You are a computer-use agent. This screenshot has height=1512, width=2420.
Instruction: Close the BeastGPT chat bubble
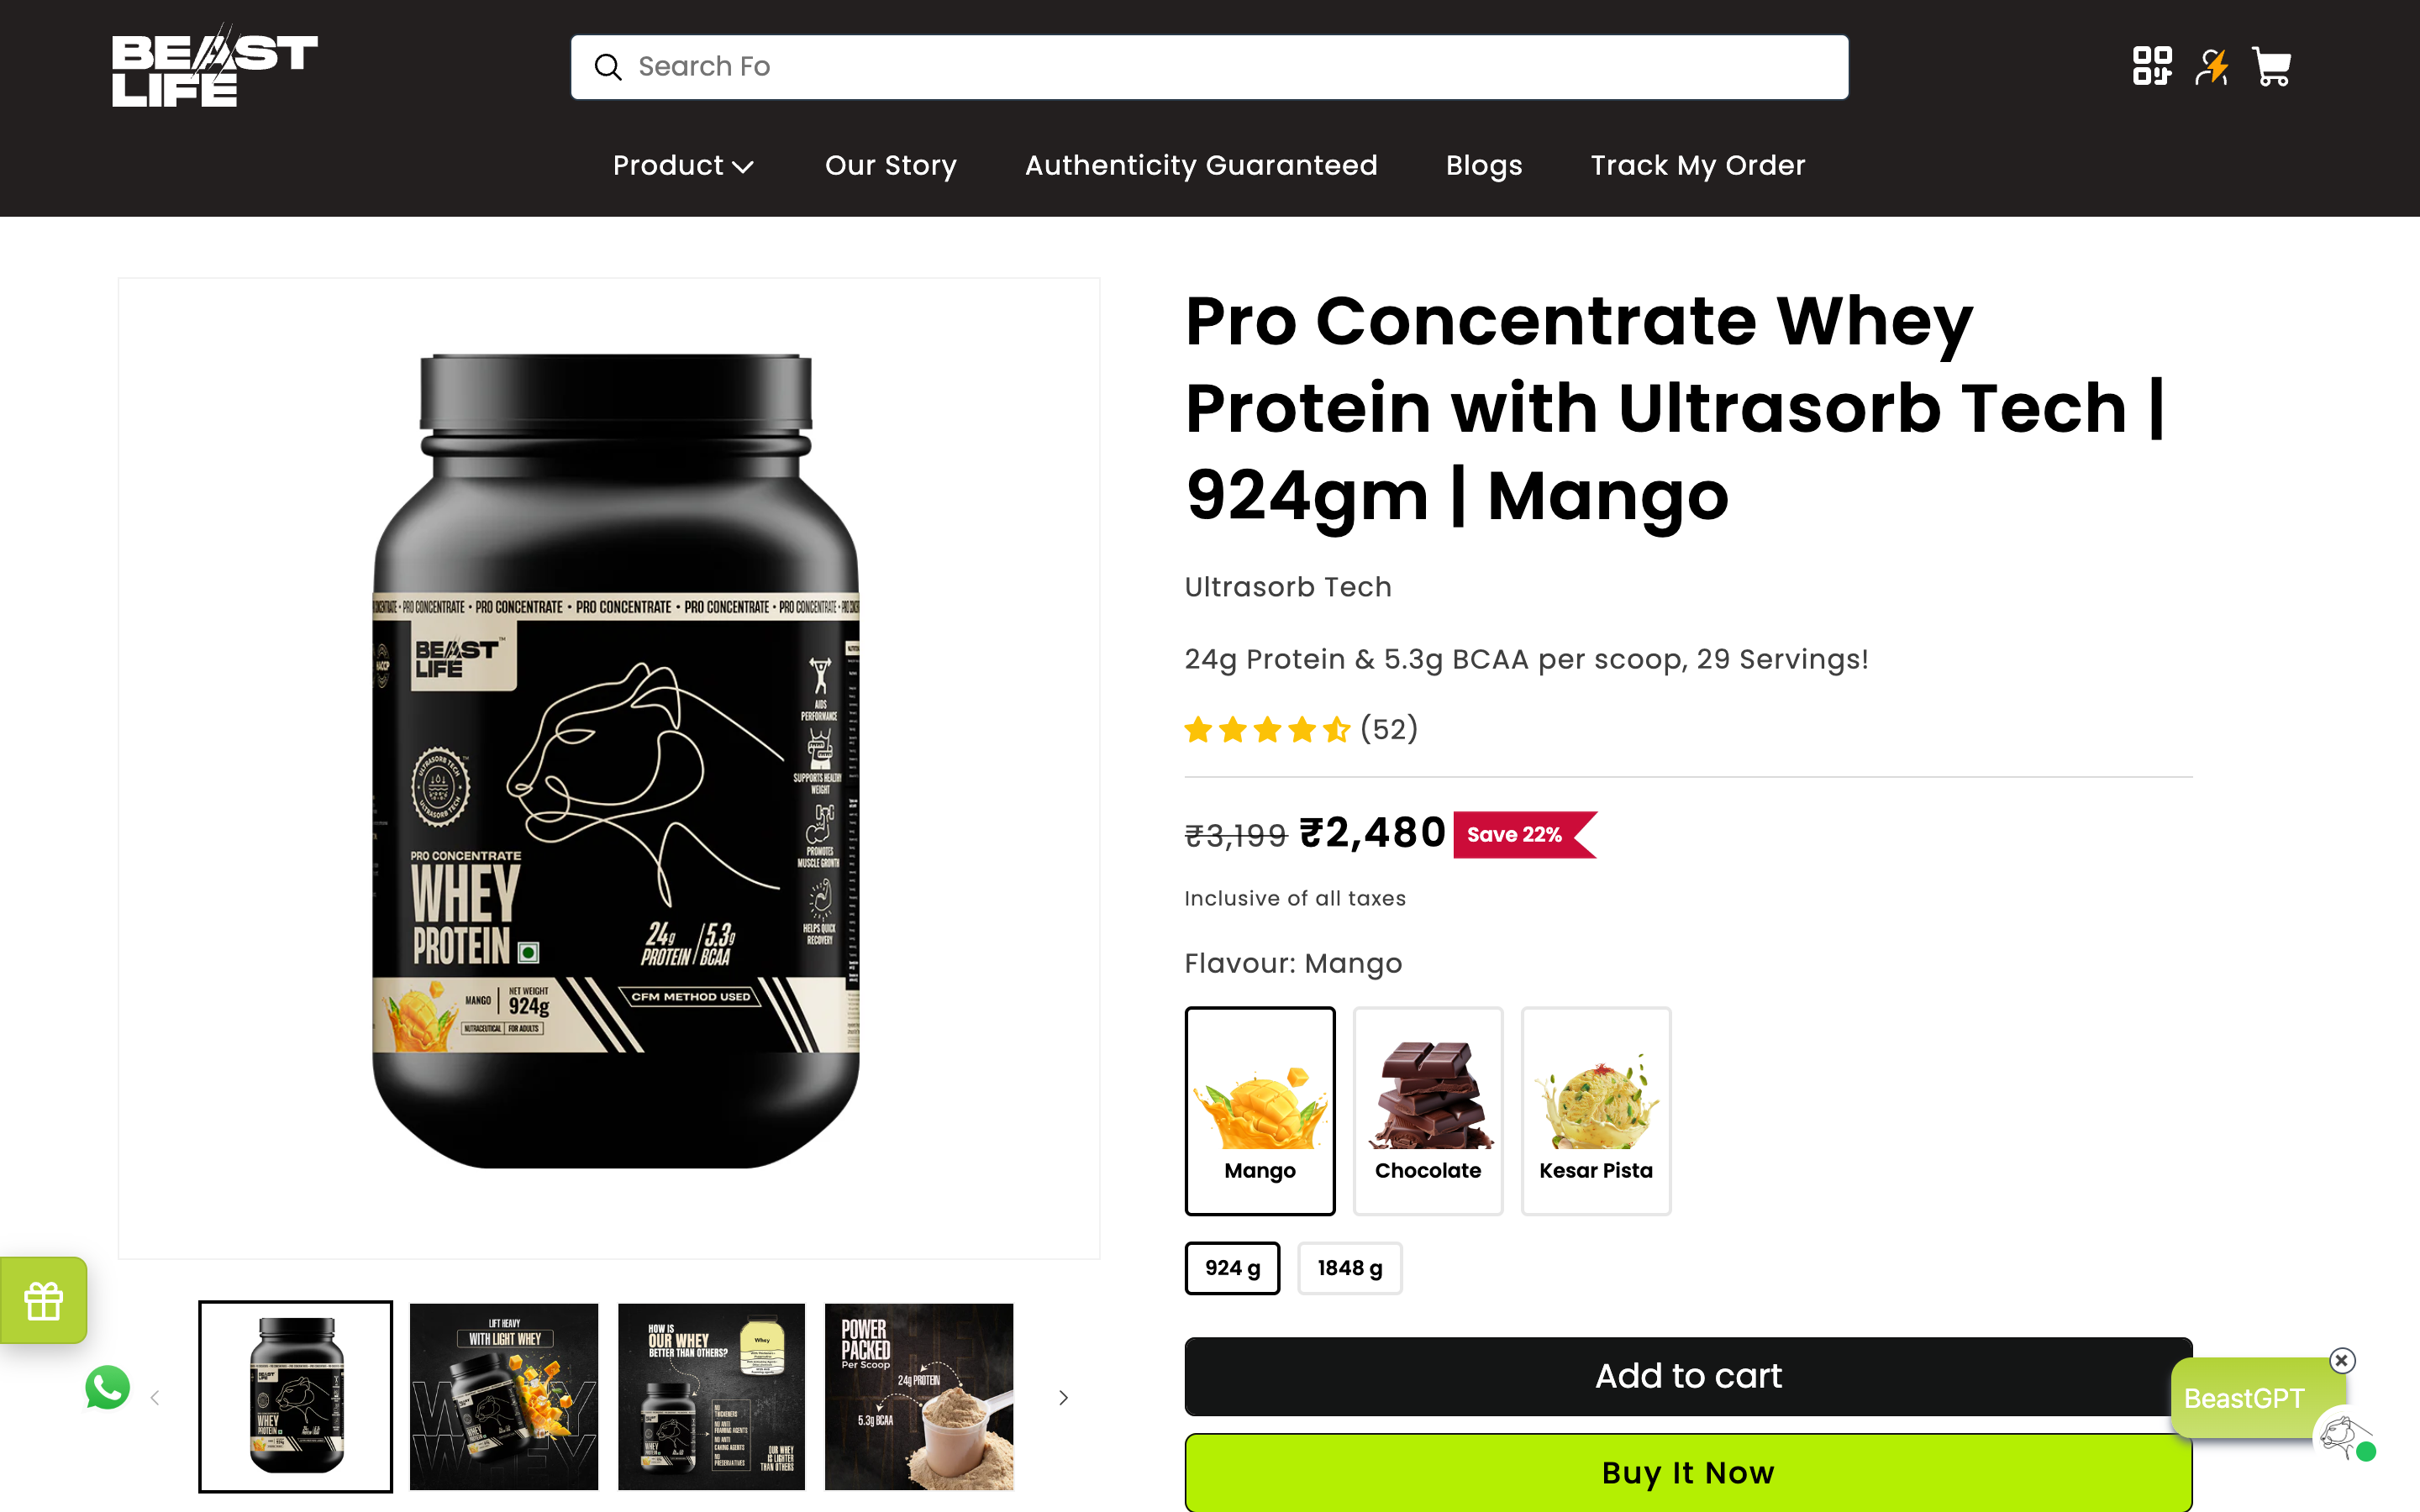point(2341,1360)
